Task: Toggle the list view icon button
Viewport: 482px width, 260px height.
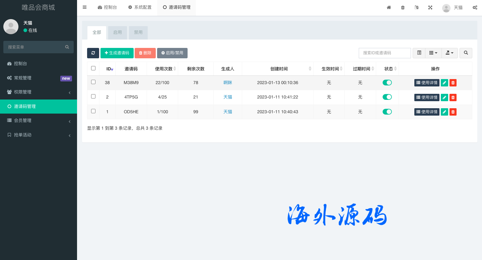Action: [x=419, y=53]
